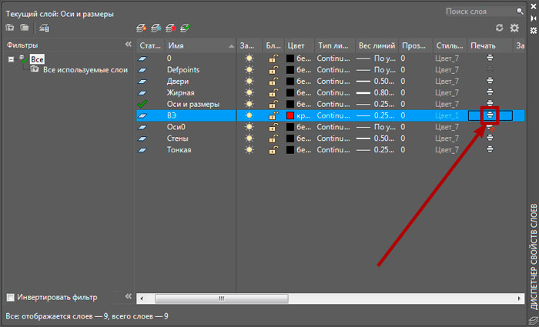Collapse the Все filter tree node

point(12,59)
